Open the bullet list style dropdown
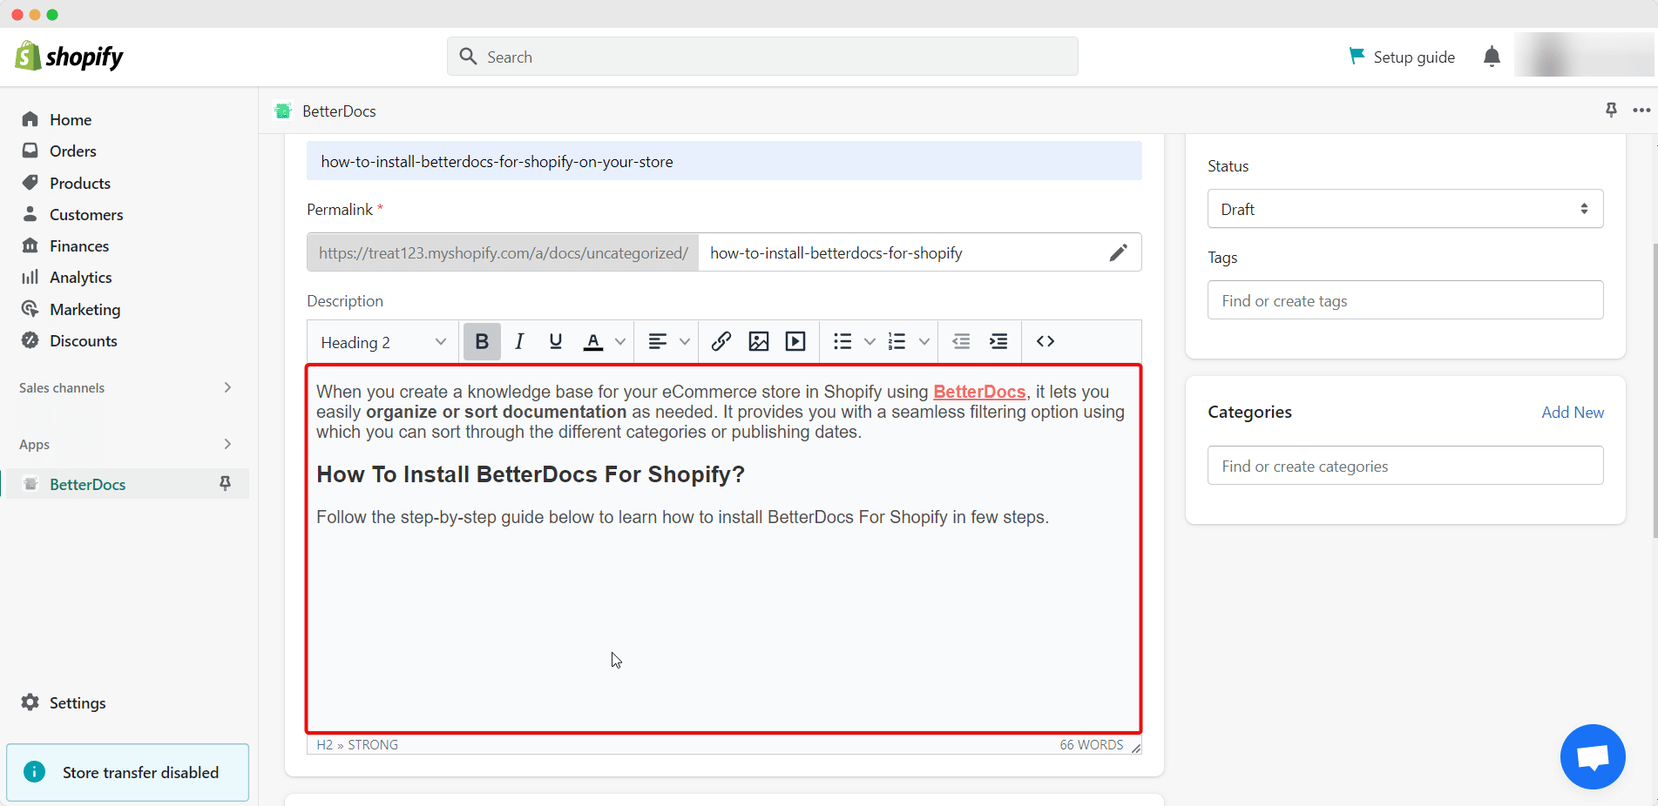Screen dimensions: 1658x806 click(x=870, y=341)
